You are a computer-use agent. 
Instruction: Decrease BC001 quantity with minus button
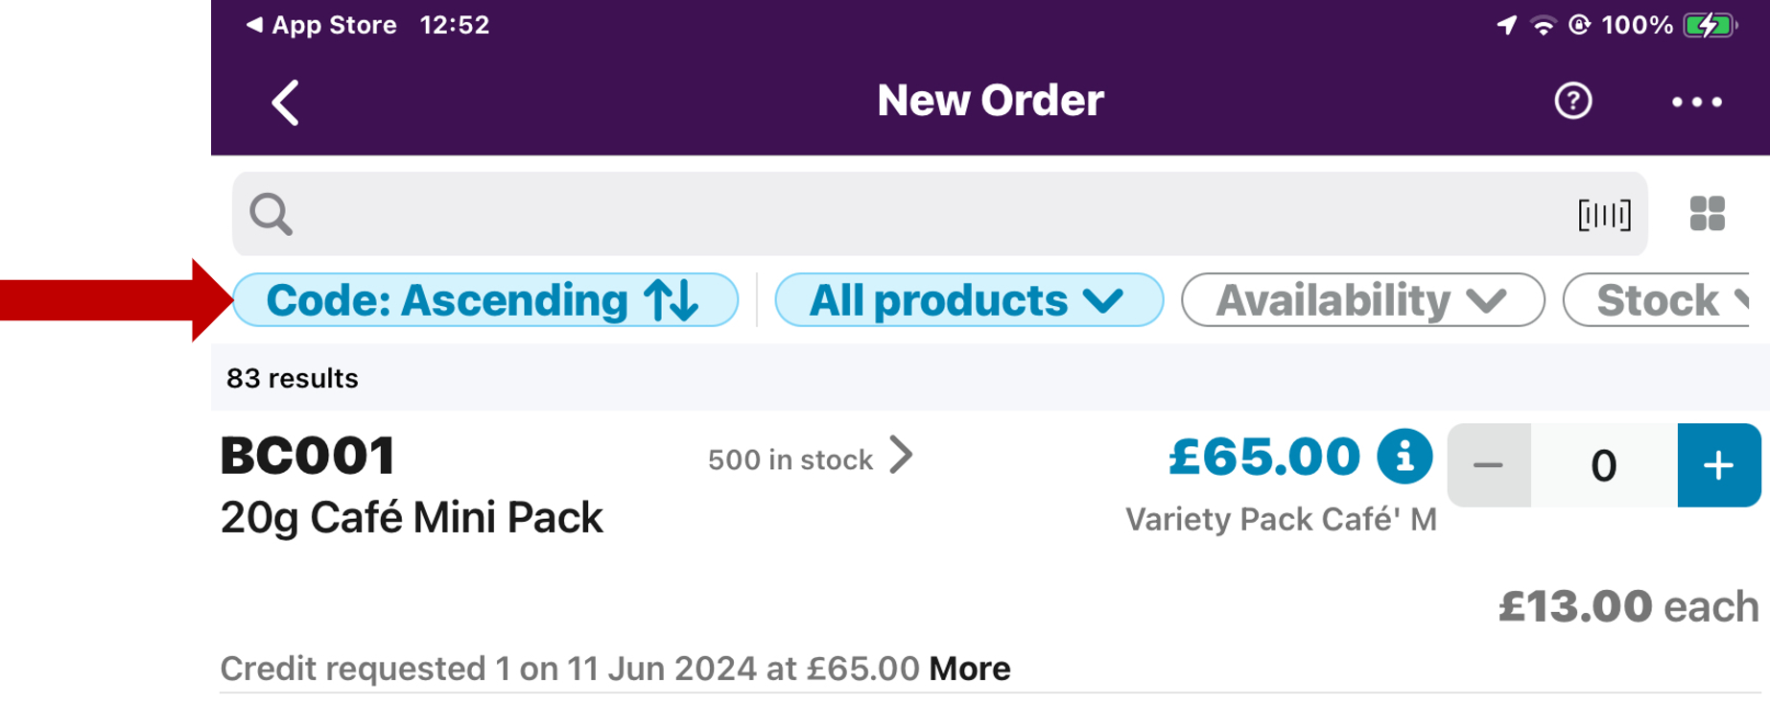1489,465
